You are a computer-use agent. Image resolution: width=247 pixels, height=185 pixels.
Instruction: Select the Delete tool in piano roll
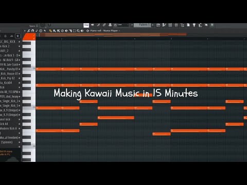(62, 31)
